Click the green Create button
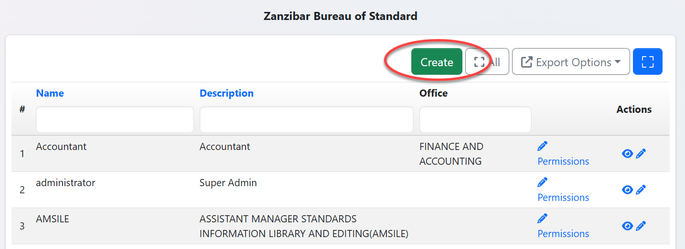Viewport: 685px width, 249px height. [437, 62]
